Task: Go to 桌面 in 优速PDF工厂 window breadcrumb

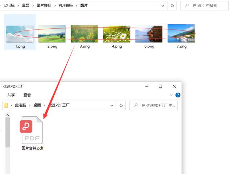Action: click(37, 105)
